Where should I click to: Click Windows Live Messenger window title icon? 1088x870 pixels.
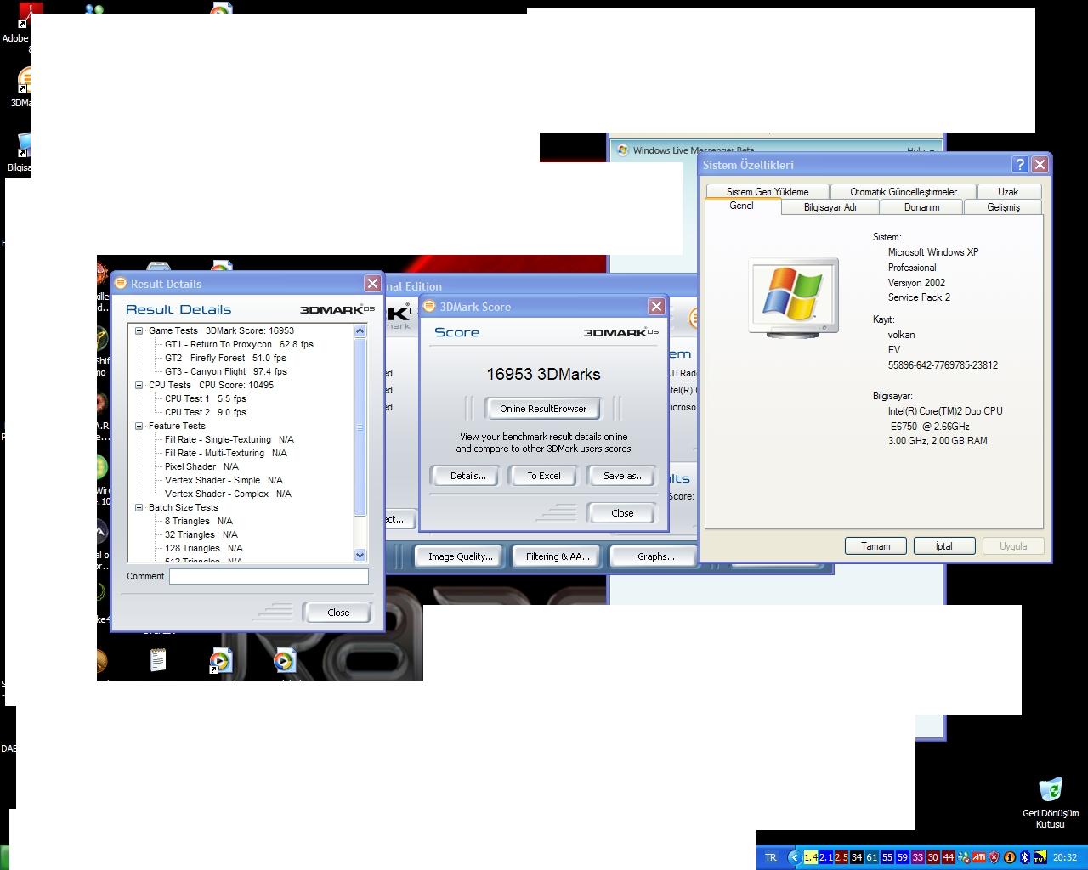coord(622,150)
